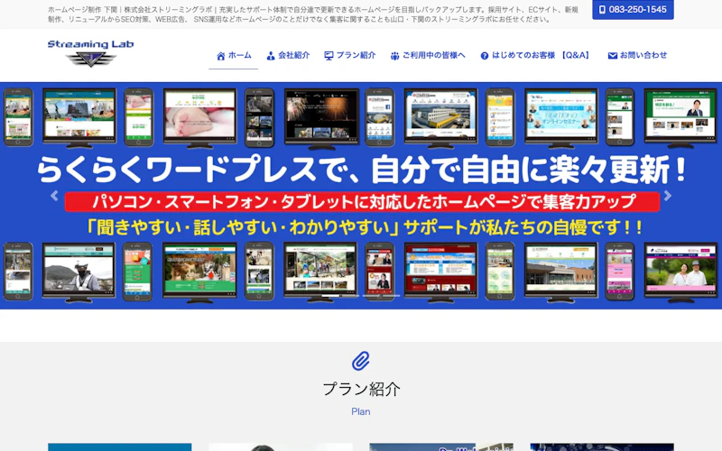The height and width of the screenshot is (451, 722).
Task: Open the ご利用中の皆様へ menu label
Action: click(x=434, y=55)
